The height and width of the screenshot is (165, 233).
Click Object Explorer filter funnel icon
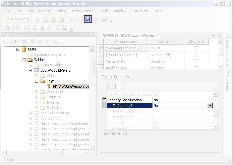[x=47, y=41]
